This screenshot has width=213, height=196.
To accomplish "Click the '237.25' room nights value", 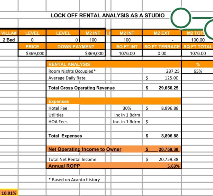I will [173, 71].
